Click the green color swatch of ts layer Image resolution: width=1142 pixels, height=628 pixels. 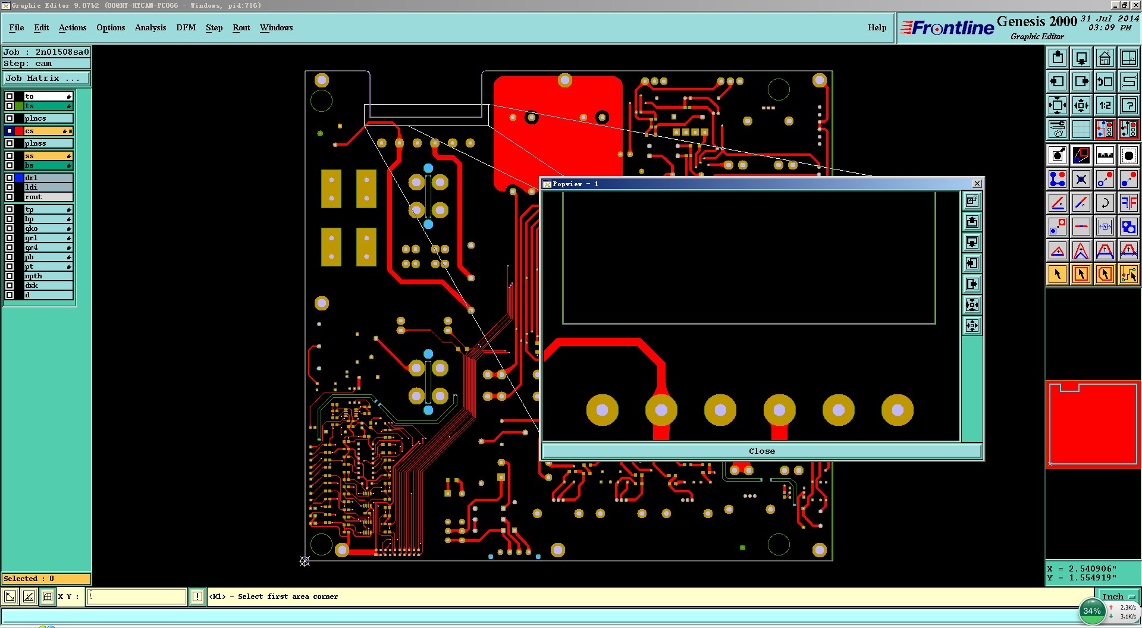point(19,106)
